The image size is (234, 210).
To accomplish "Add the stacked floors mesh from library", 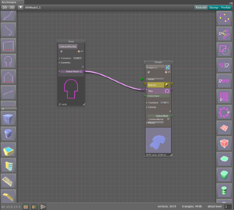I will [9, 165].
